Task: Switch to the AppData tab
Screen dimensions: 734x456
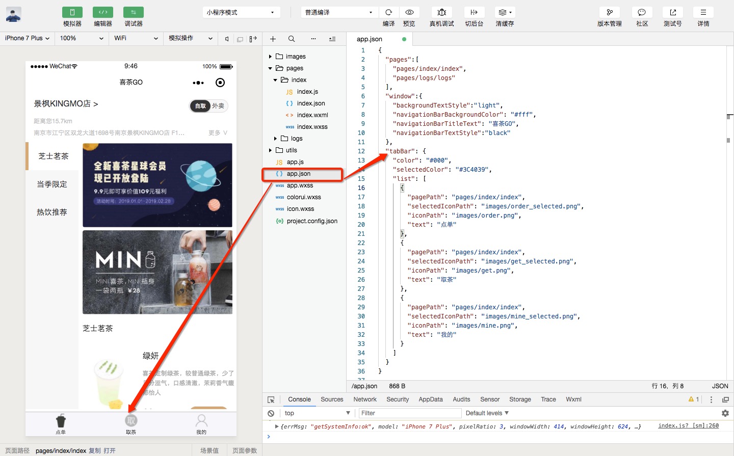Action: point(431,399)
